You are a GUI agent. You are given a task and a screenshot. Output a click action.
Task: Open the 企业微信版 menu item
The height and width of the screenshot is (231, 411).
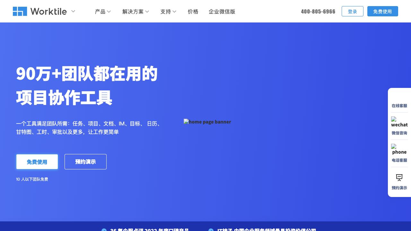222,12
